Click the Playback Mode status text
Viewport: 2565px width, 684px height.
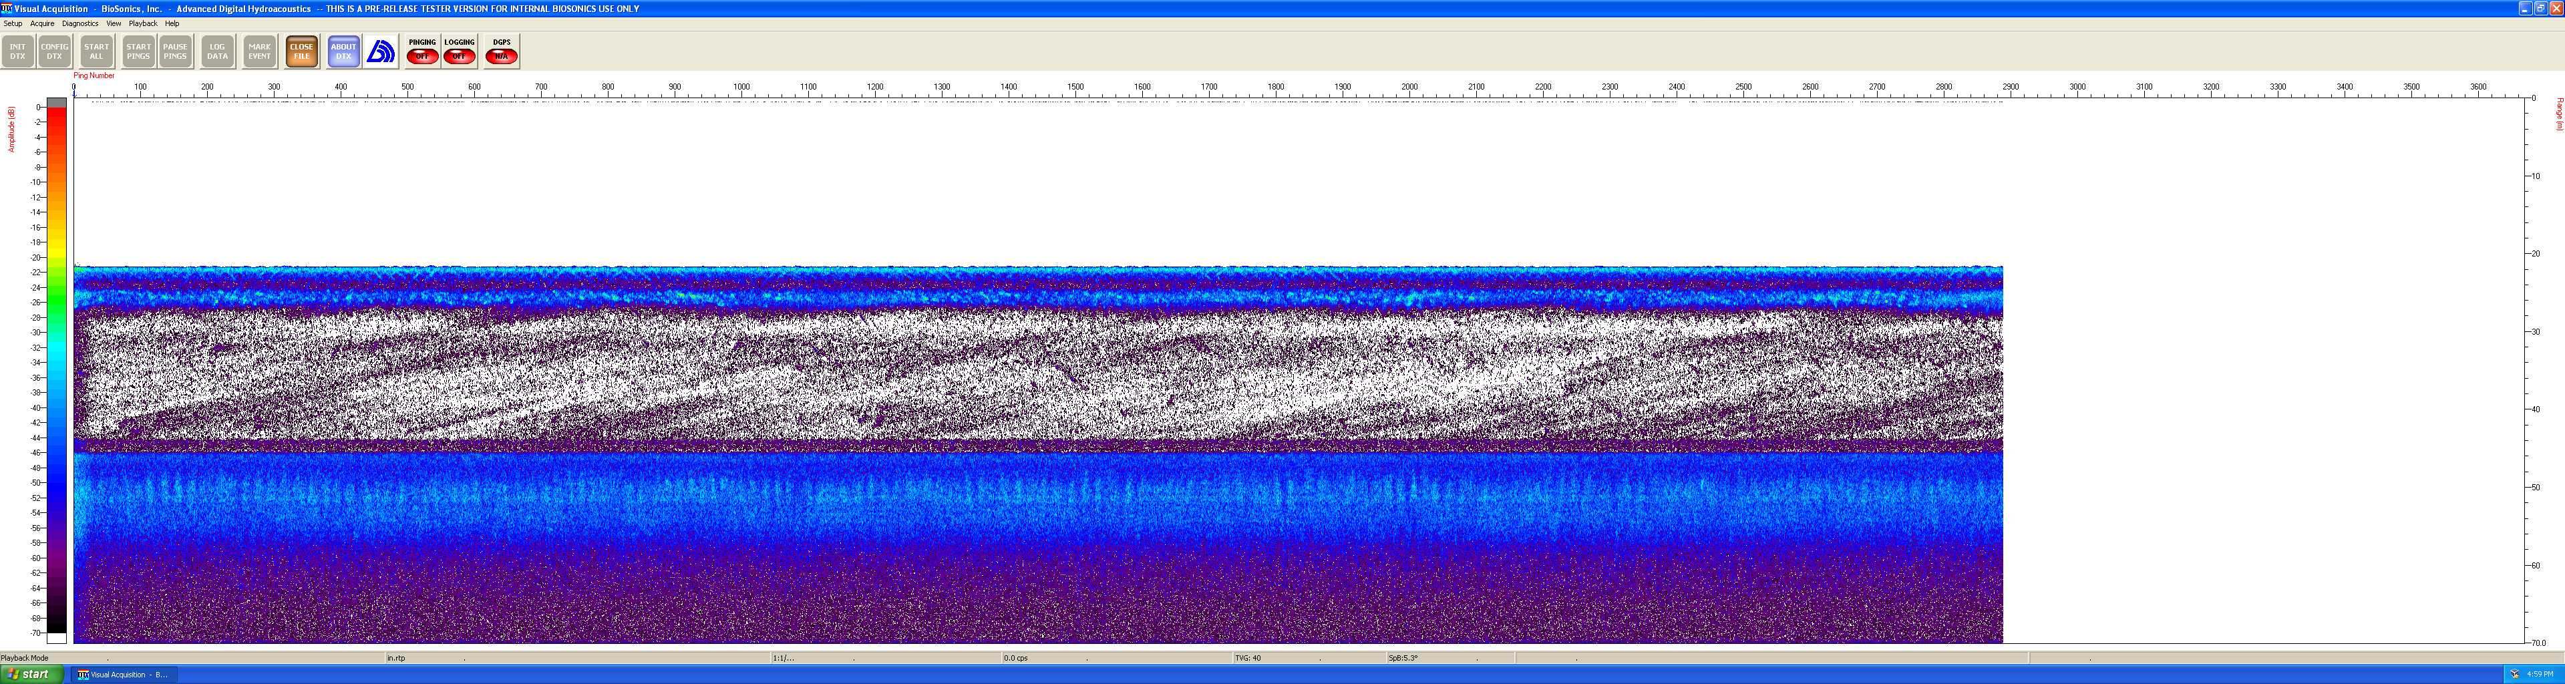pyautogui.click(x=25, y=658)
